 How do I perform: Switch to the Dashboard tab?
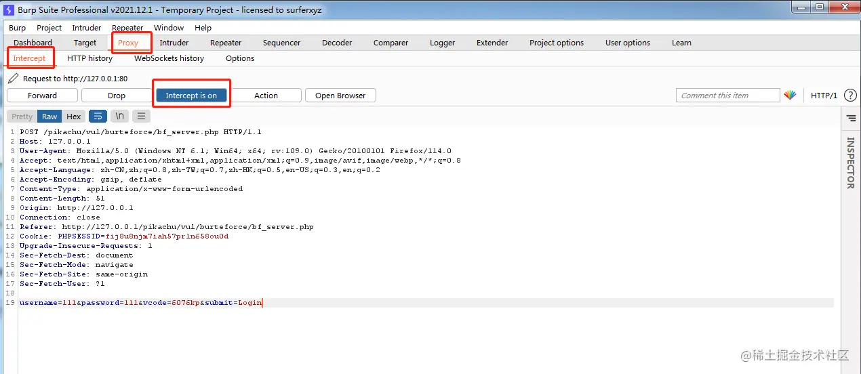[x=33, y=43]
